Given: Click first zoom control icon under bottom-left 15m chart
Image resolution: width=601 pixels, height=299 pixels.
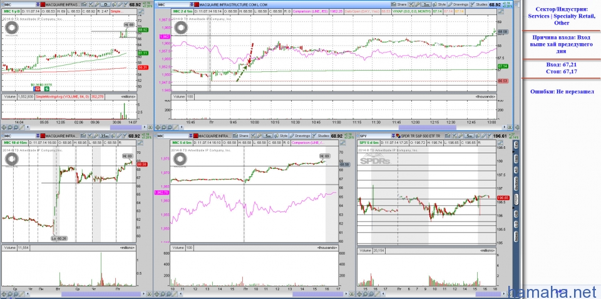Looking at the screenshot, I should pyautogui.click(x=4, y=294).
